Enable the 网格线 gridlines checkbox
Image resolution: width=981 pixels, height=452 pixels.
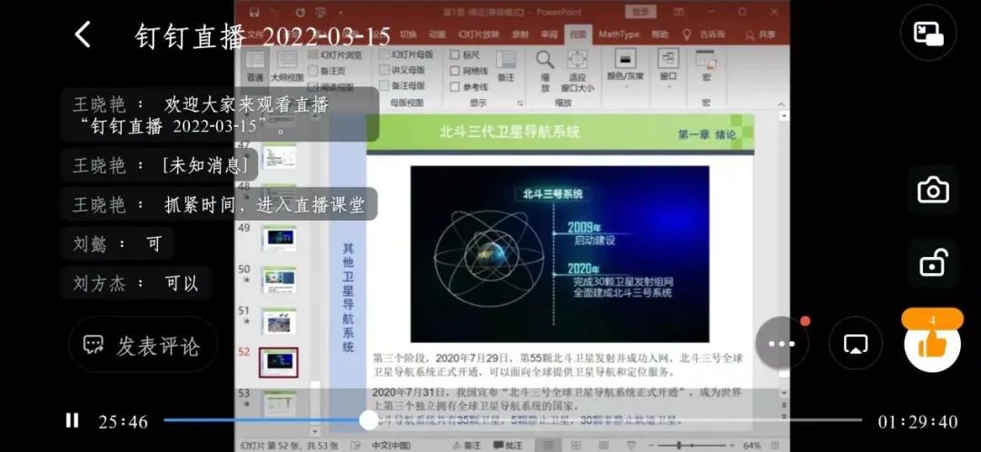point(456,71)
